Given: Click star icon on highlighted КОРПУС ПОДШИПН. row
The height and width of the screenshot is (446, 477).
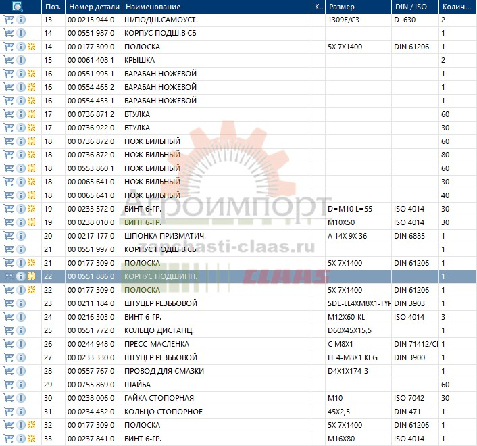Looking at the screenshot, I should (31, 276).
